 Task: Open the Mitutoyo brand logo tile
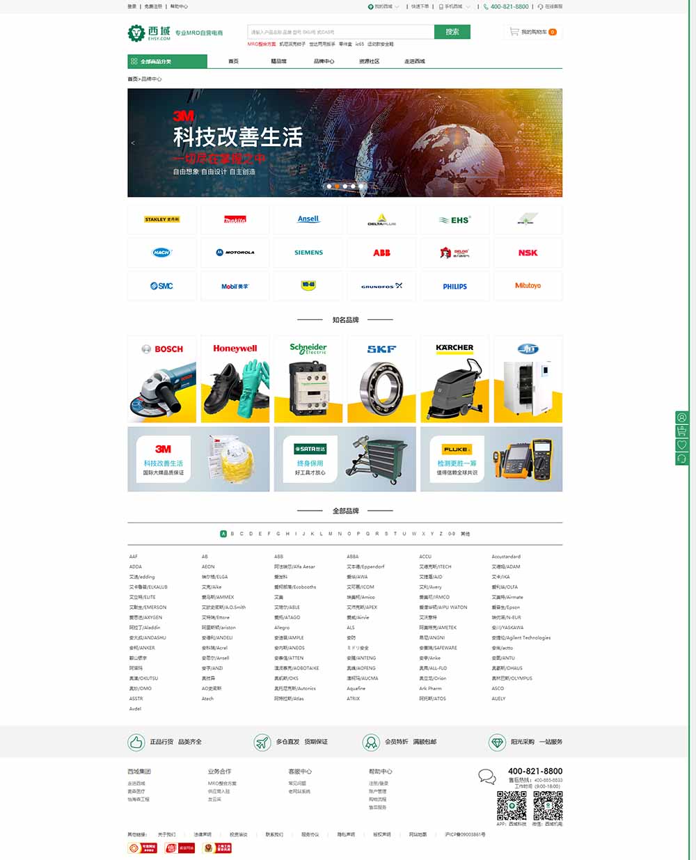point(528,286)
